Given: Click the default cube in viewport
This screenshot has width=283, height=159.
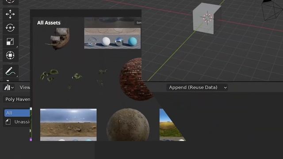Looking at the screenshot, I should coord(207,19).
